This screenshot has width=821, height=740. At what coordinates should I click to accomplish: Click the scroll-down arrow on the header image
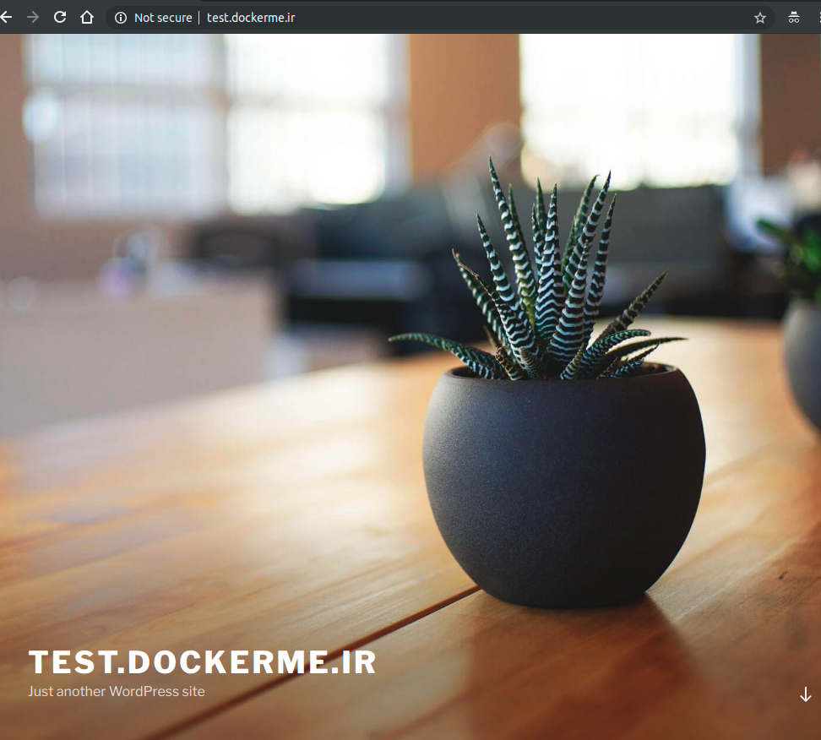click(805, 694)
